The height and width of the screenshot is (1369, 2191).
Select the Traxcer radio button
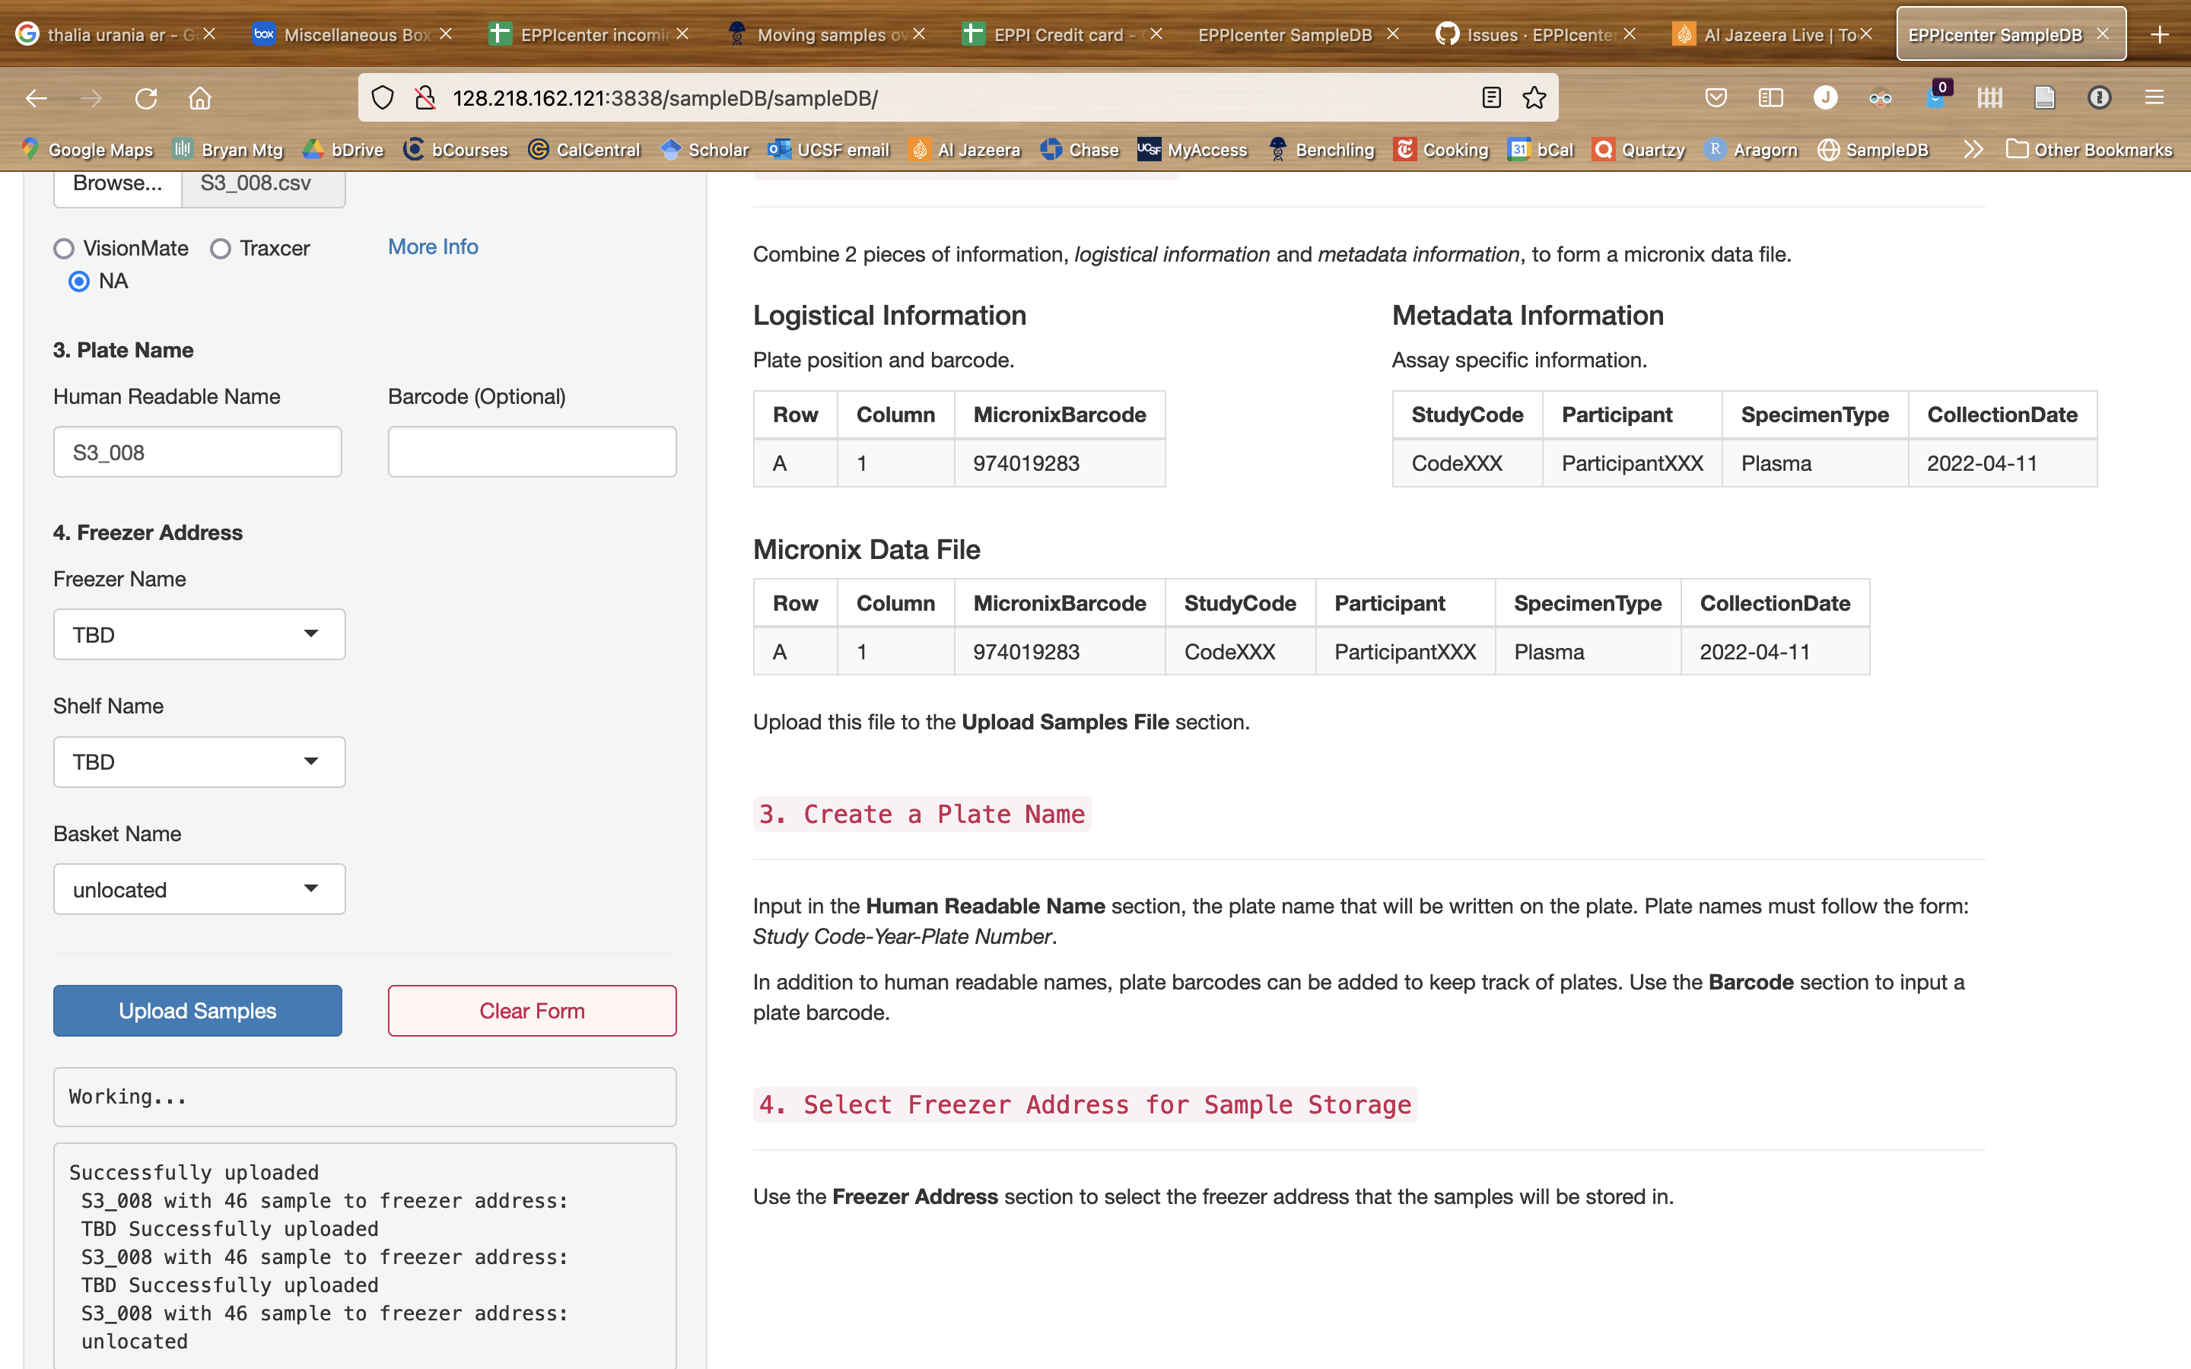pos(220,248)
